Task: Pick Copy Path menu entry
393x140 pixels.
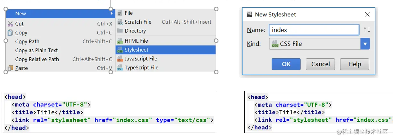Action: pos(61,41)
